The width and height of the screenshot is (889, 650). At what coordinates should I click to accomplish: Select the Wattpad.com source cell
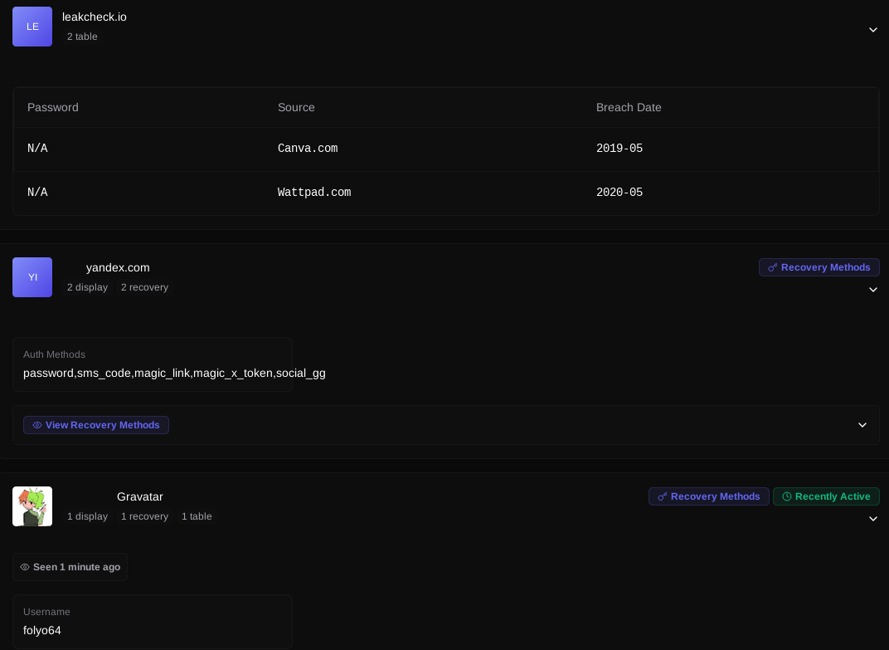[x=314, y=193]
